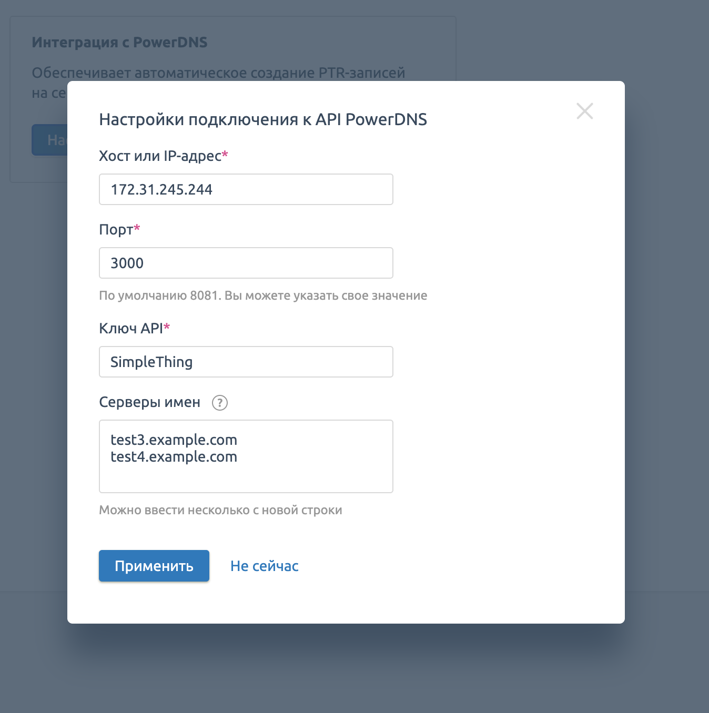Click the Серверы имен label text
Viewport: 709px width, 713px height.
coord(149,402)
